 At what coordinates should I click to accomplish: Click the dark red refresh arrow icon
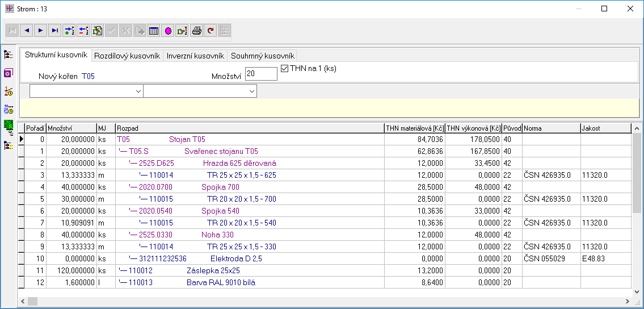[x=211, y=31]
